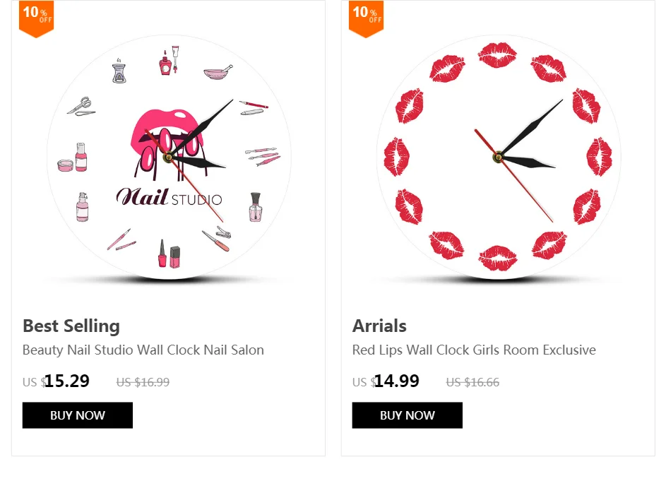Click the Nail STUDIO text on clock face
This screenshot has width=666, height=481.
click(169, 197)
